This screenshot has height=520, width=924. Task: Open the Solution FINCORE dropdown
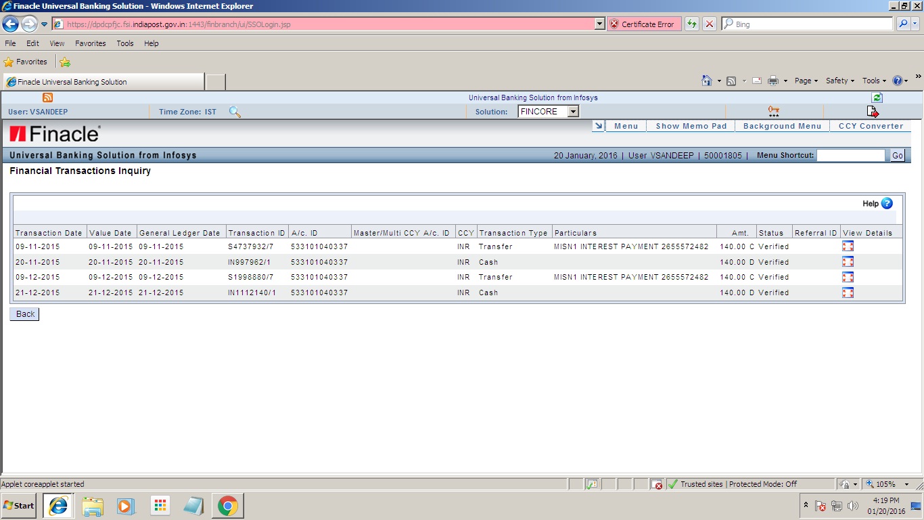click(x=572, y=111)
